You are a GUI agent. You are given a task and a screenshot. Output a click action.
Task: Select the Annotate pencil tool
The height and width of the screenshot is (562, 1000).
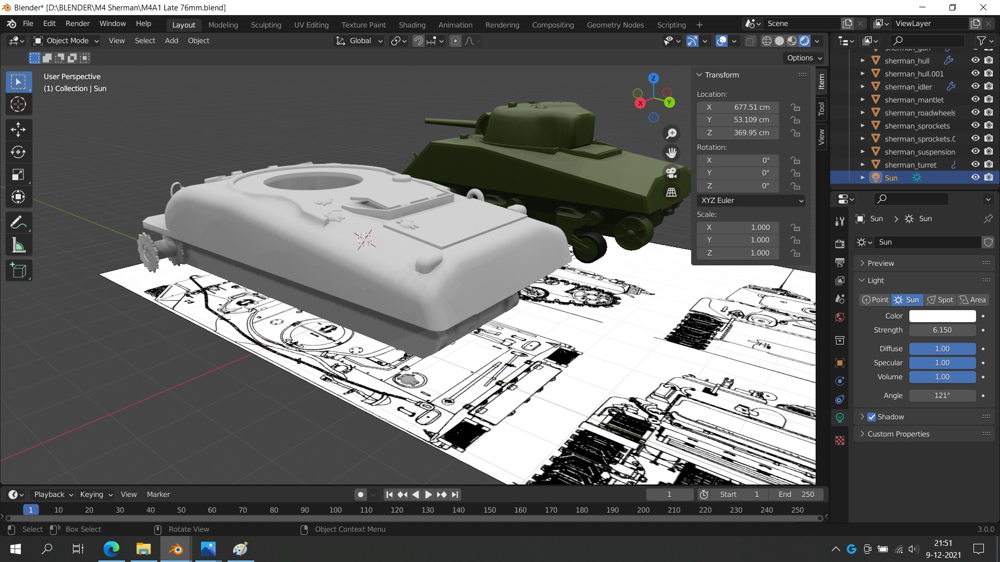[x=18, y=223]
